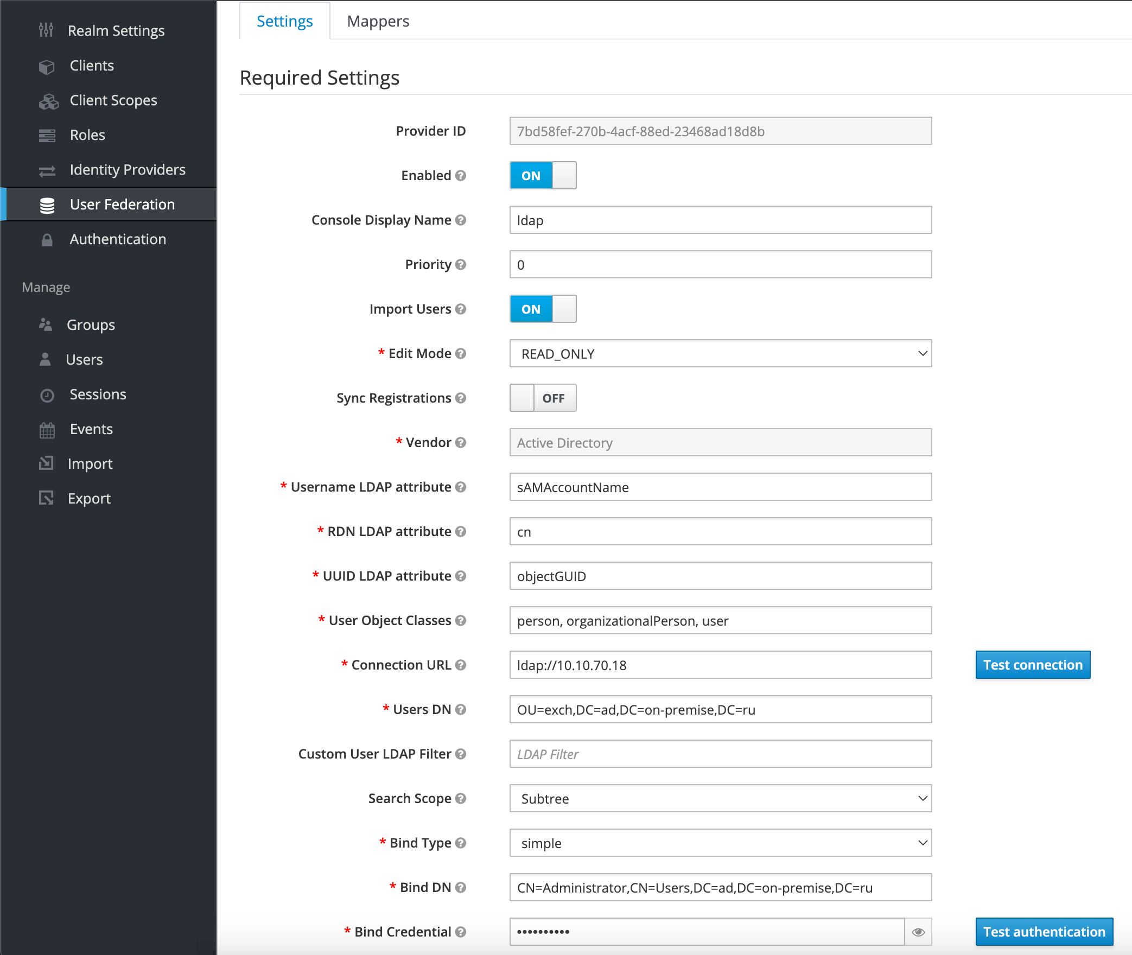1132x955 pixels.
Task: Turn off the Import Users switch
Action: pyautogui.click(x=543, y=309)
